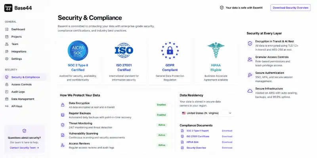Click the Regular Backups database icon
The width and height of the screenshot is (317, 158).
point(63,115)
